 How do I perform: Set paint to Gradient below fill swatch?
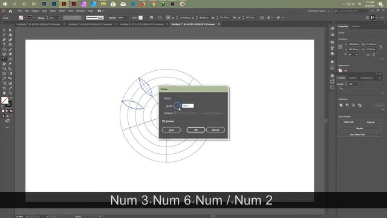7,111
